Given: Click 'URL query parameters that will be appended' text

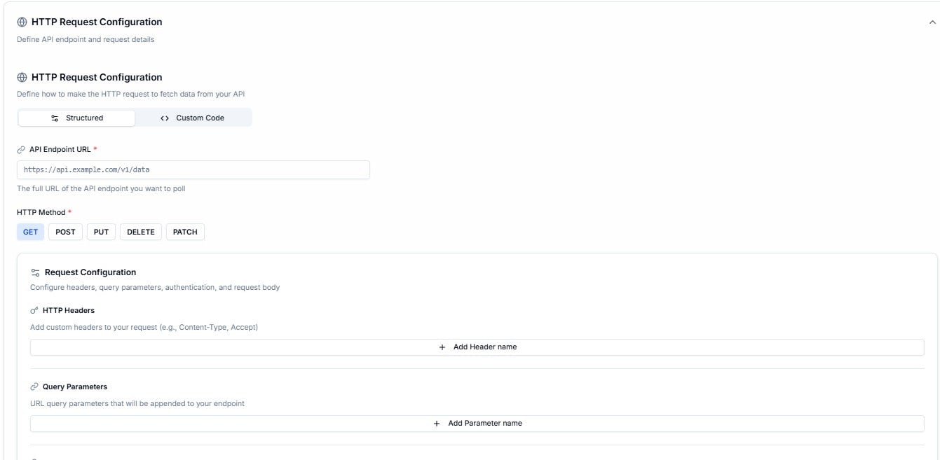Looking at the screenshot, I should pos(137,403).
